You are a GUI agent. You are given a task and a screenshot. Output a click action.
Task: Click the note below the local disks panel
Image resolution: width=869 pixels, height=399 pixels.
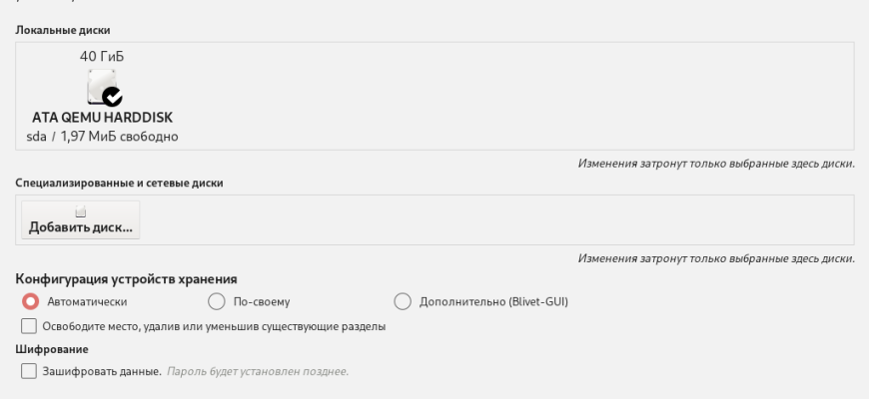click(716, 163)
